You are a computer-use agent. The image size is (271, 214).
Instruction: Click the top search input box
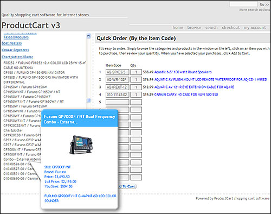(x=243, y=4)
